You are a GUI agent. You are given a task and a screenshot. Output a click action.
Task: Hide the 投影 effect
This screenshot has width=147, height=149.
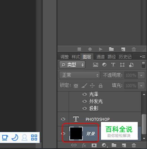point(85,108)
